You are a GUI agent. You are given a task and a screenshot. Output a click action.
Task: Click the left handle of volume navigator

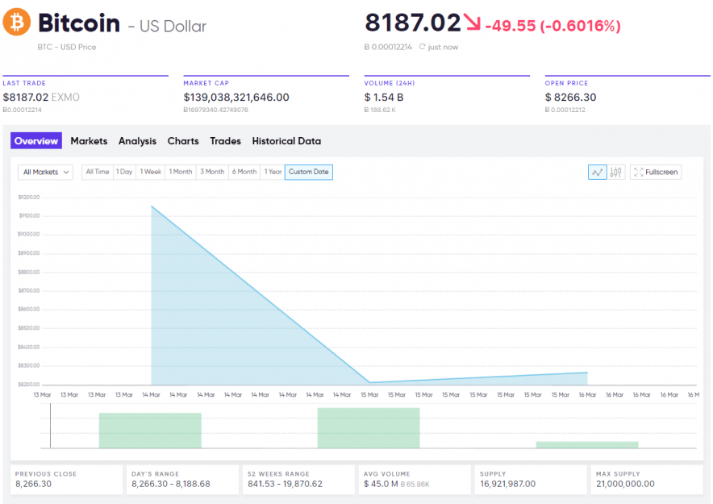[50, 426]
